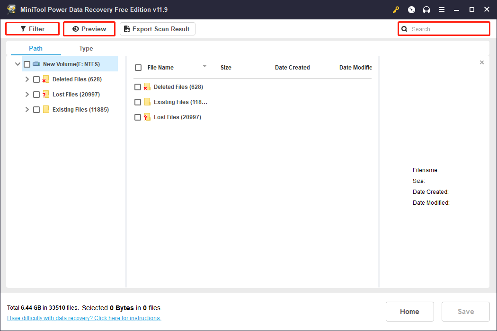Click the Total 6.44 GB status text
This screenshot has width=497, height=331.
tap(43, 308)
